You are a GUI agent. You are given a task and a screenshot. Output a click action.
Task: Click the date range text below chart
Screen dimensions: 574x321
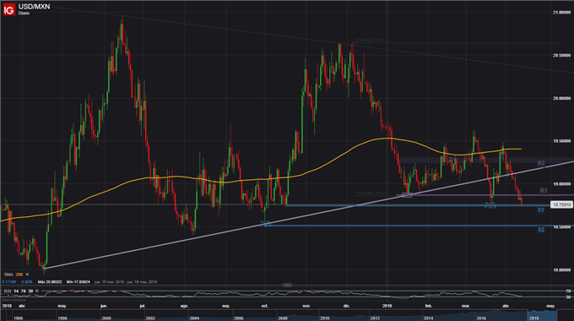(126, 282)
